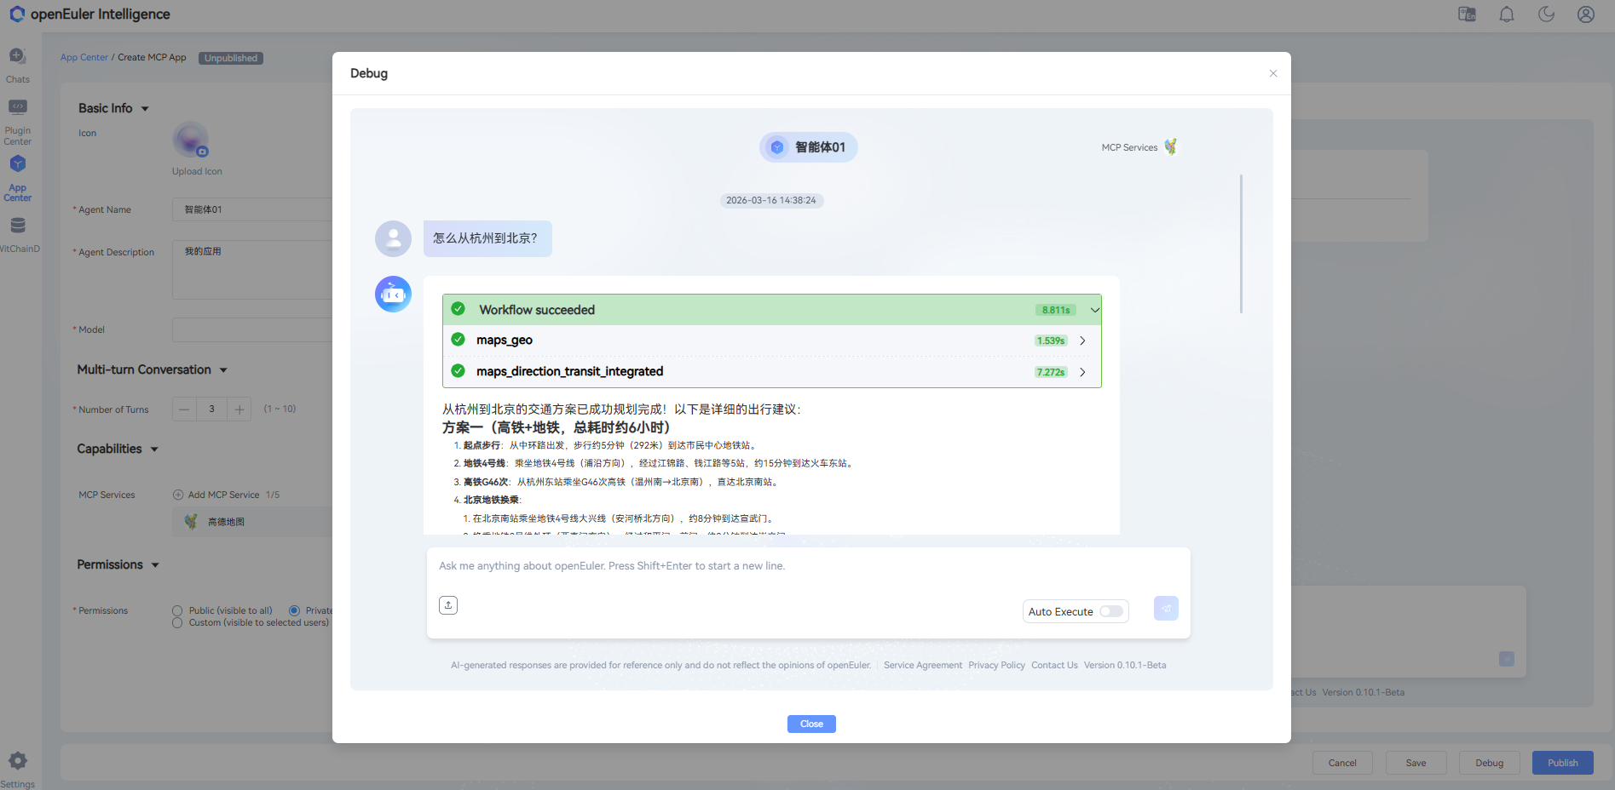Click the Workflow succeeded check icon
The image size is (1615, 790).
tap(458, 309)
